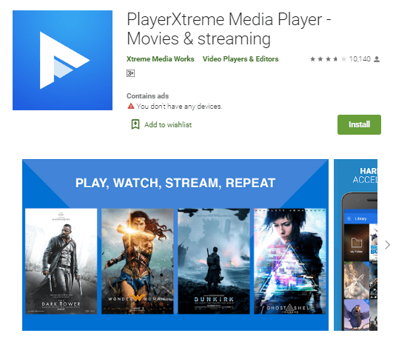Click the 3+ content rating badge
Image resolution: width=393 pixels, height=353 pixels.
(x=130, y=73)
